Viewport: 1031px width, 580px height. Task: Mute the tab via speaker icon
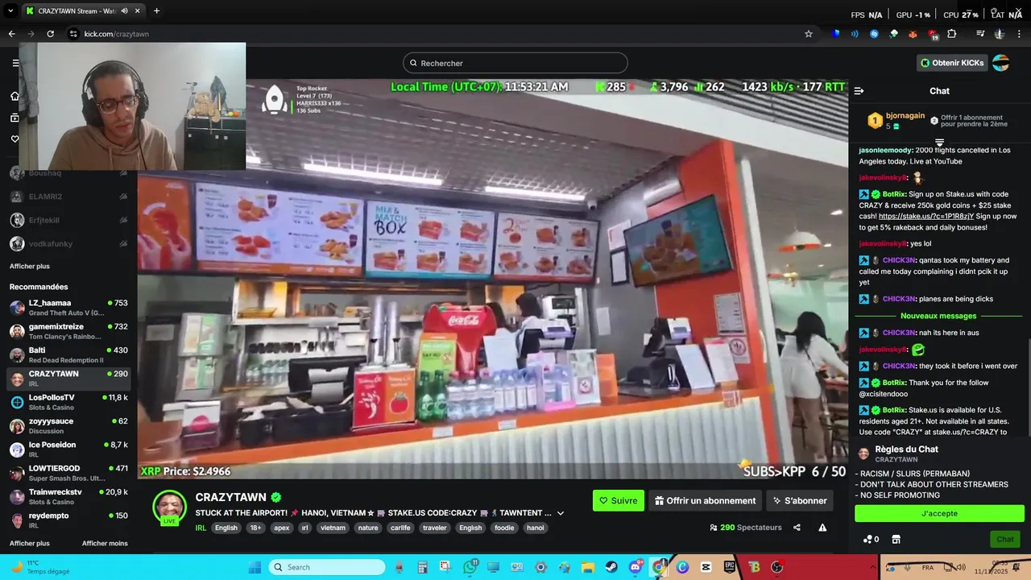click(124, 10)
